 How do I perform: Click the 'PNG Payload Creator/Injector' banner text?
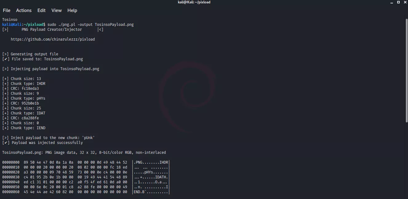(x=52, y=30)
